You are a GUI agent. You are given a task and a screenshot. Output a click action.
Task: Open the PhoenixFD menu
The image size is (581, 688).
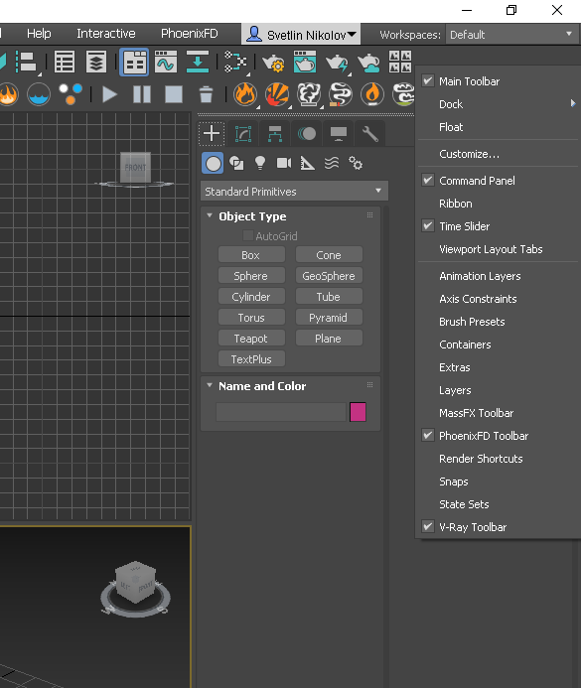click(x=189, y=34)
